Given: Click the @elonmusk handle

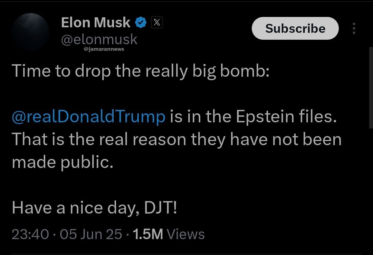Looking at the screenshot, I should [99, 39].
